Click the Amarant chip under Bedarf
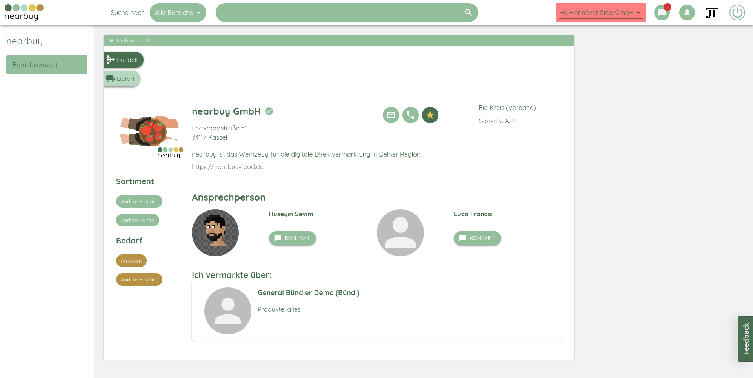The height and width of the screenshot is (378, 753). pos(131,261)
